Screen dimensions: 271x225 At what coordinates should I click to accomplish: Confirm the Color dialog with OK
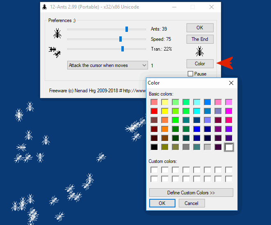(x=162, y=203)
